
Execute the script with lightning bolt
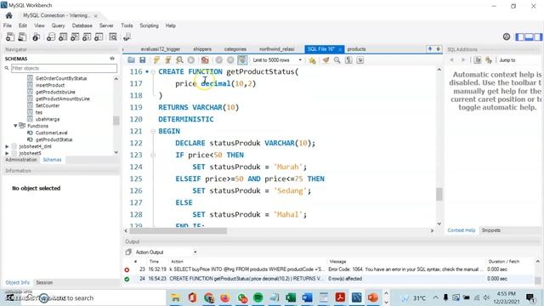(x=156, y=60)
